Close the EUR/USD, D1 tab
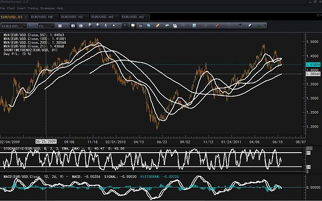The image size is (322, 201). 26,17
